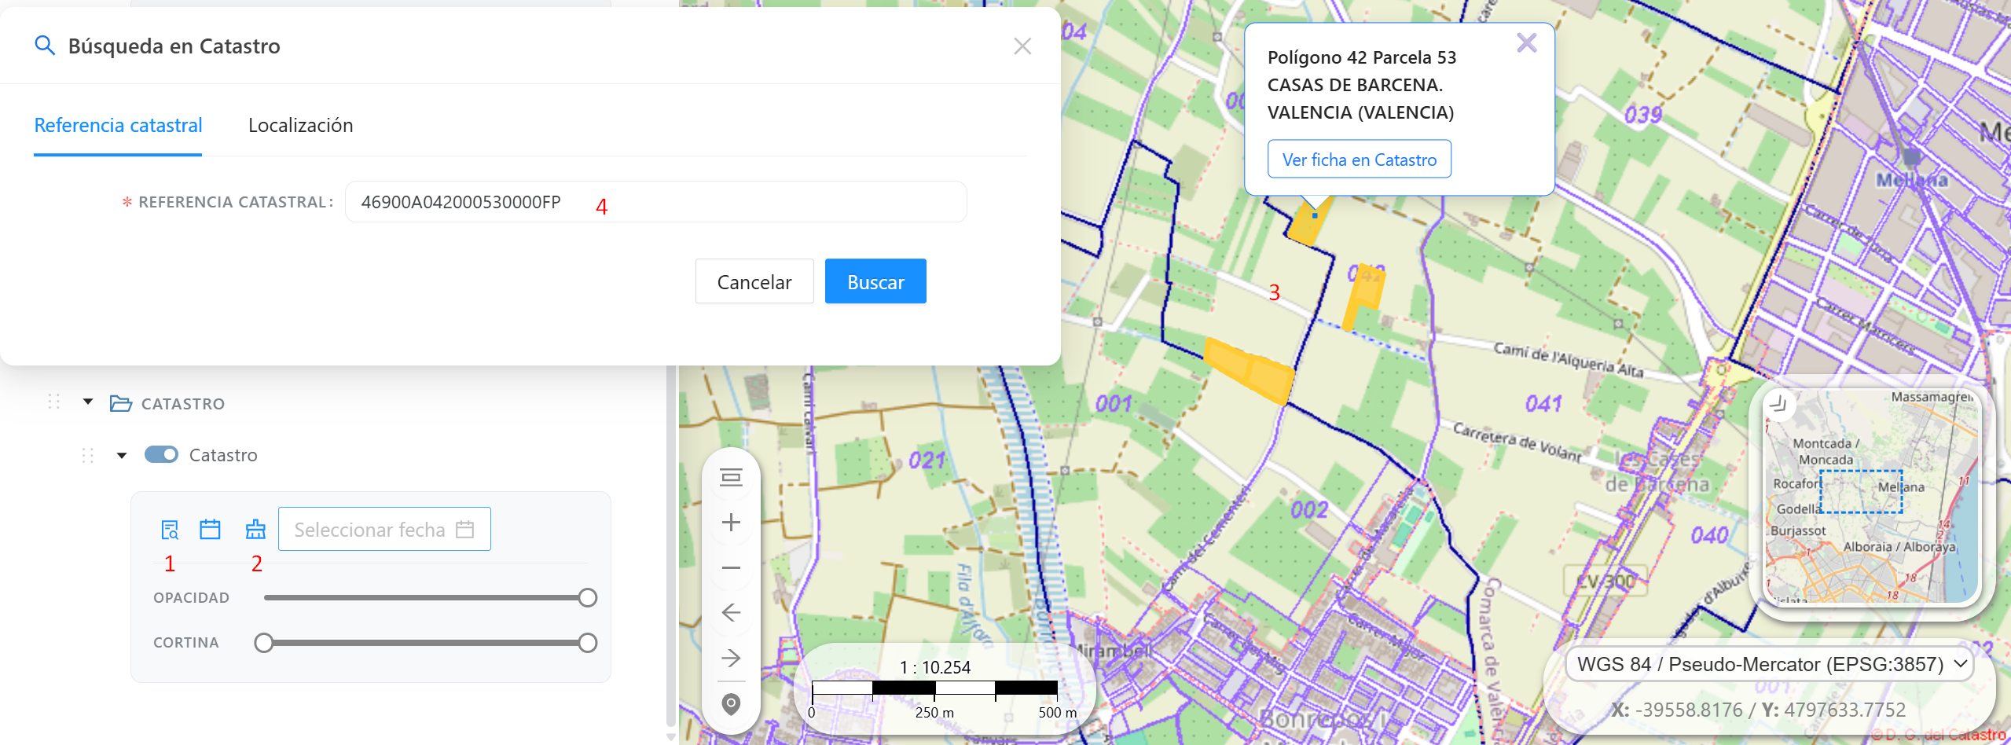Go to previous map view arrow
2011x745 pixels.
[x=731, y=612]
